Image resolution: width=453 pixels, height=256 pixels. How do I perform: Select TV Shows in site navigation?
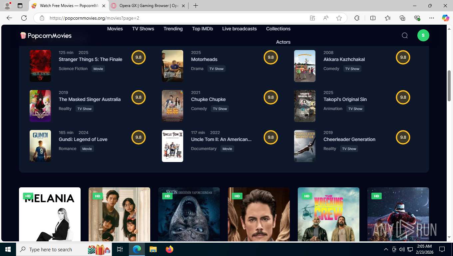pos(143,29)
